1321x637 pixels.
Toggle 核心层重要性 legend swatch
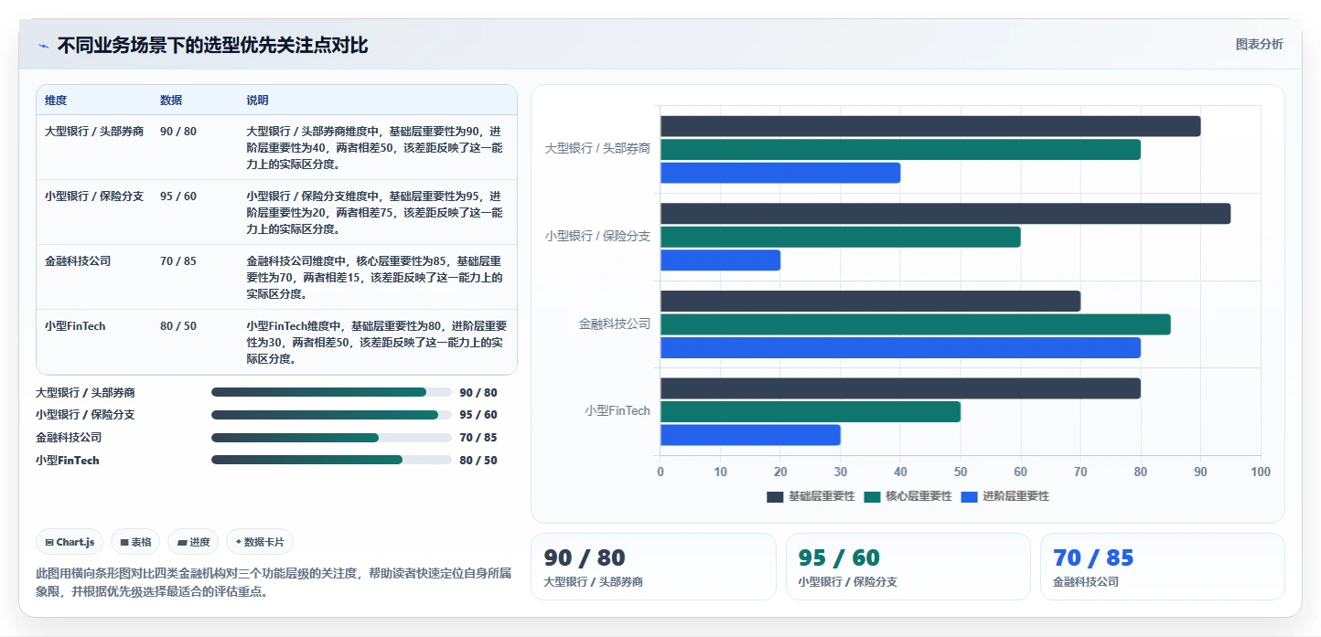coord(872,496)
